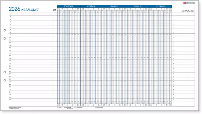
Task: Click row number 1 on the left side
Action: click(x=10, y=14)
